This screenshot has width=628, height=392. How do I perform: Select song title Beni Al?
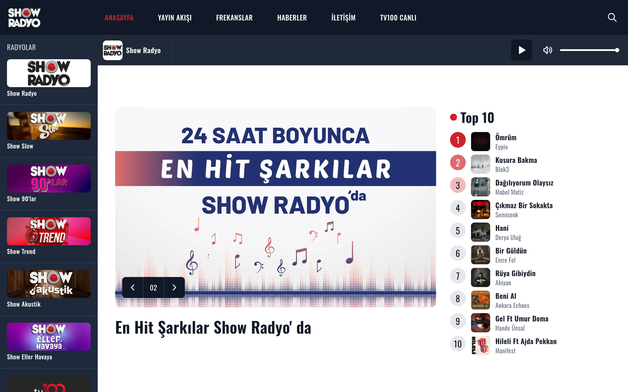[x=506, y=296]
